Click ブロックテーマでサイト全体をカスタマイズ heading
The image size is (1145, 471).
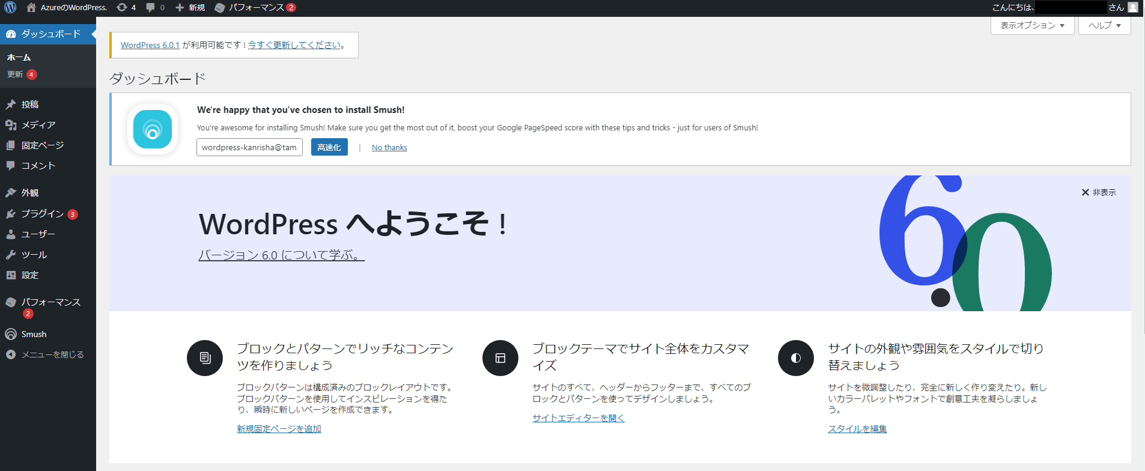point(641,357)
